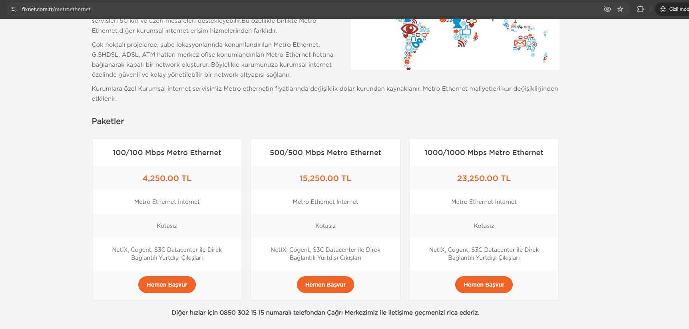Screen dimensions: 689x329
Task: Open the site information icon in address bar
Action: (14, 9)
